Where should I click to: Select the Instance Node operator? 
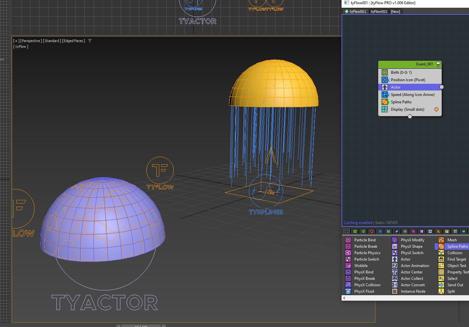click(x=408, y=291)
